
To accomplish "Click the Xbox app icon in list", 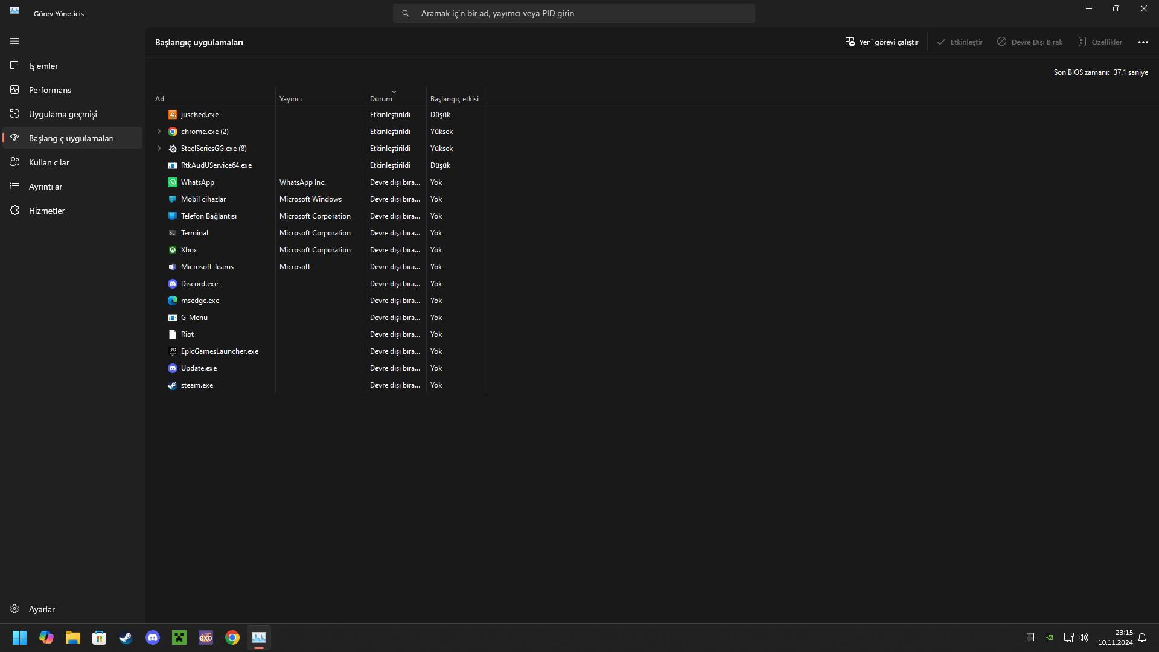I will [173, 249].
